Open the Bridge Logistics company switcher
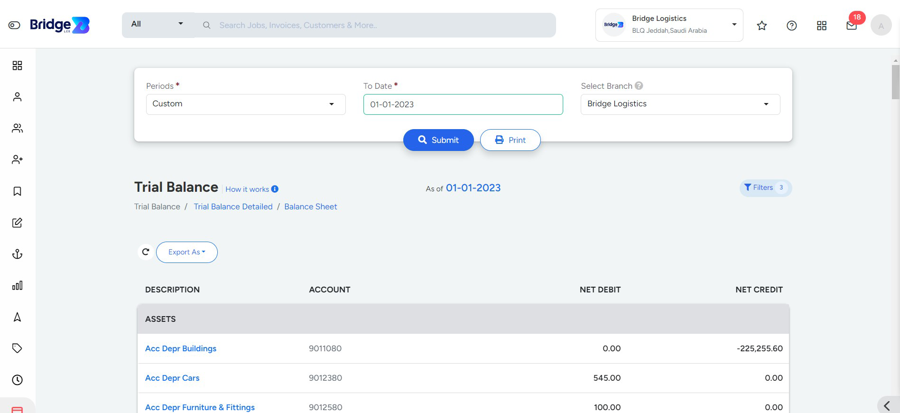 click(x=669, y=25)
